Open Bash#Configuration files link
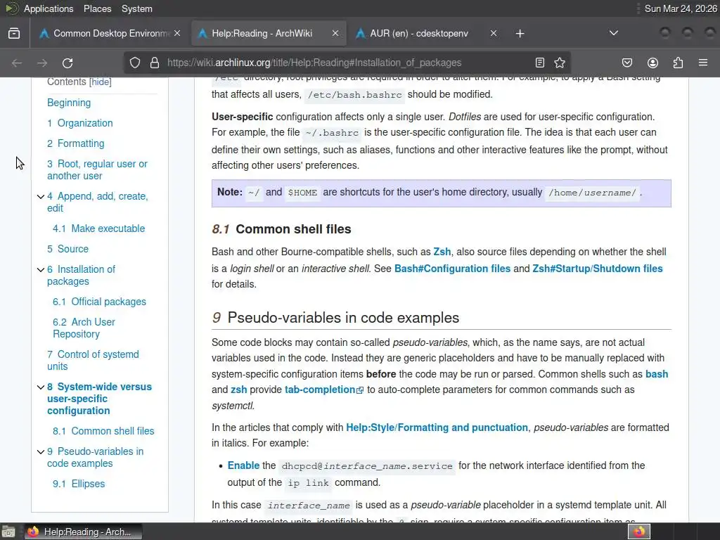Image resolution: width=720 pixels, height=540 pixels. tap(452, 269)
